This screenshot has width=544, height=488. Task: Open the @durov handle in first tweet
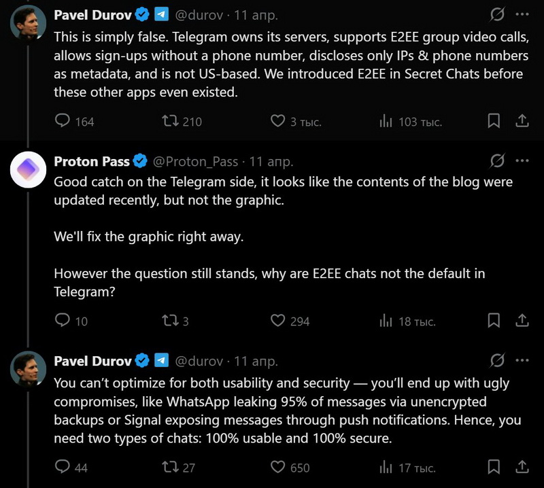[199, 14]
